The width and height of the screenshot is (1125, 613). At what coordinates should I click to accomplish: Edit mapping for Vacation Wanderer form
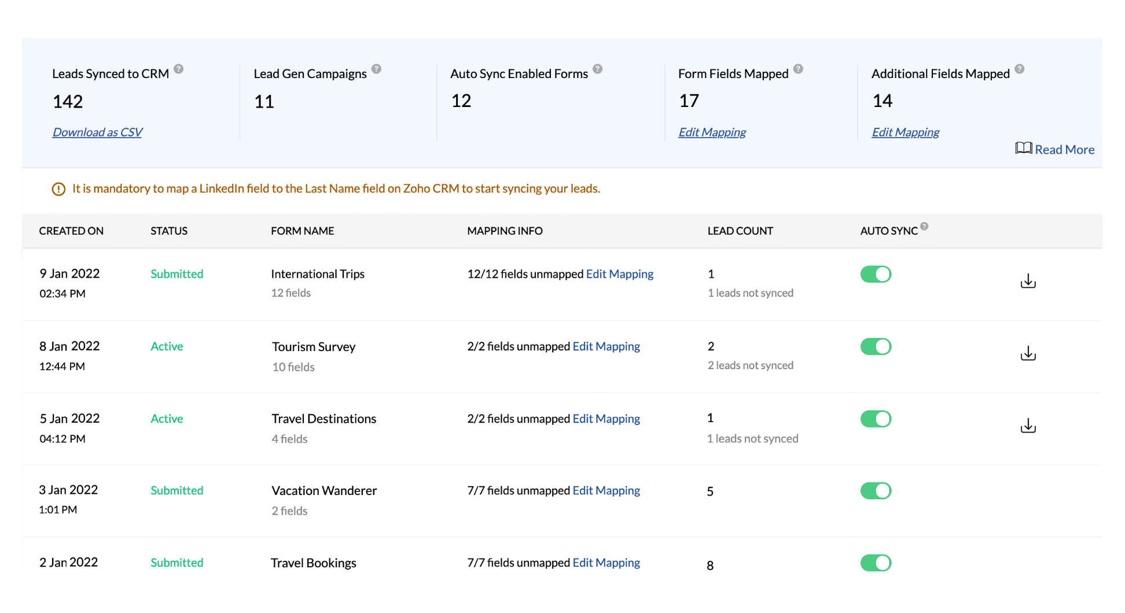(x=606, y=490)
